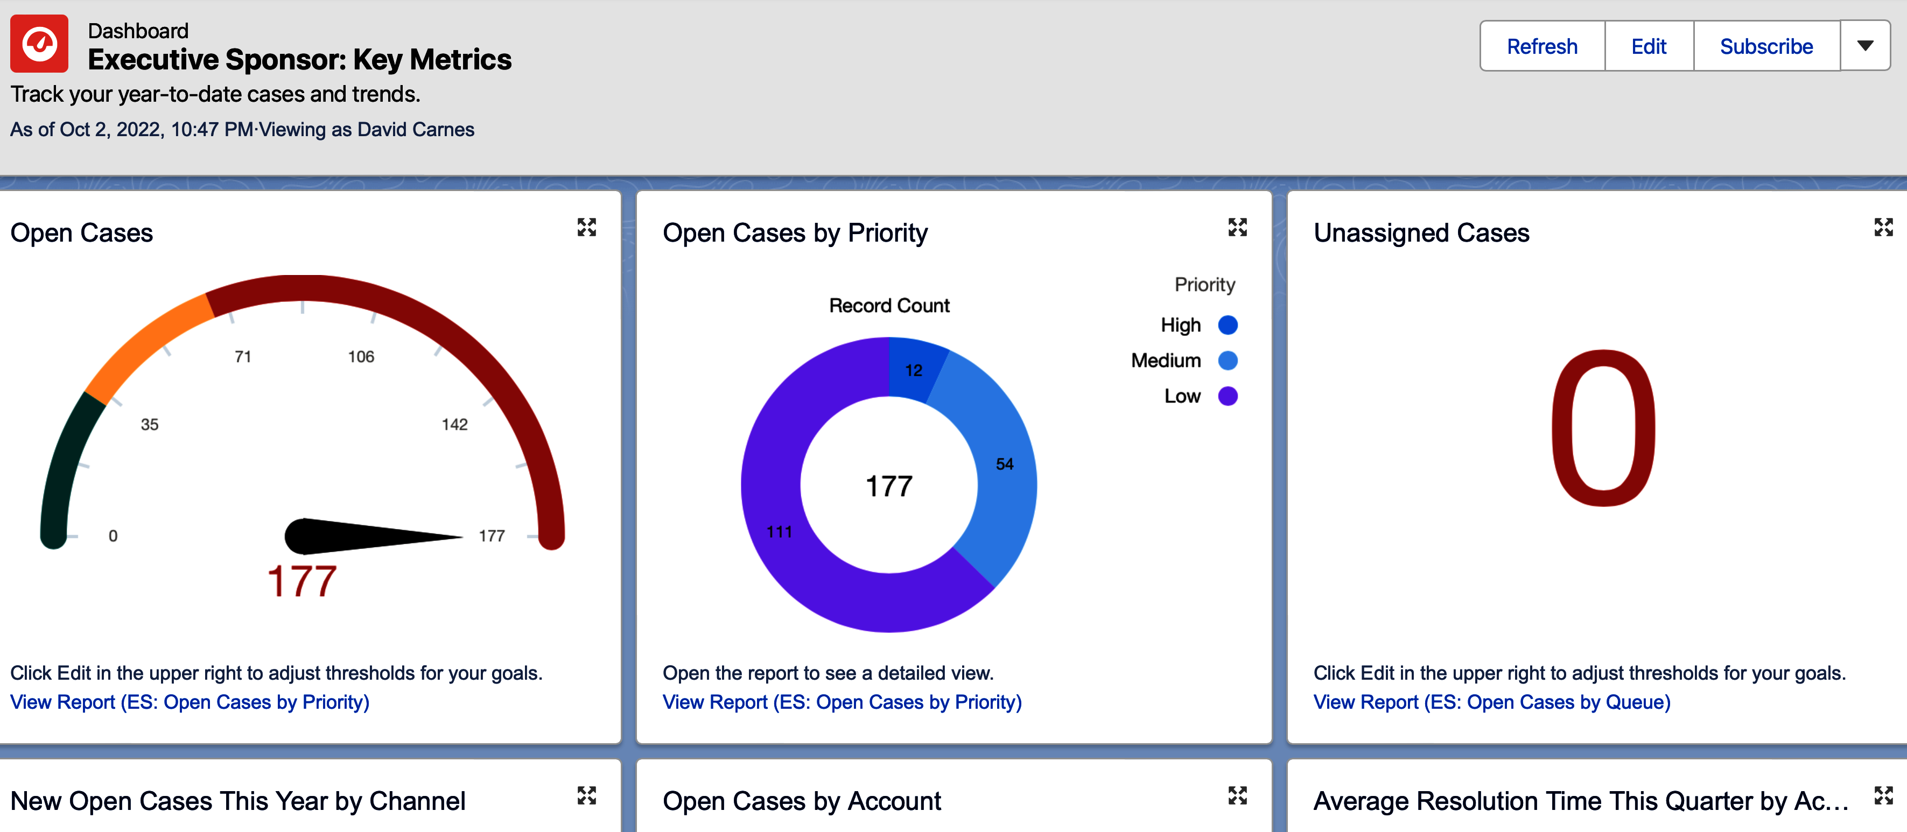Expand the Open Cases widget
Image resolution: width=1907 pixels, height=832 pixels.
[x=586, y=227]
